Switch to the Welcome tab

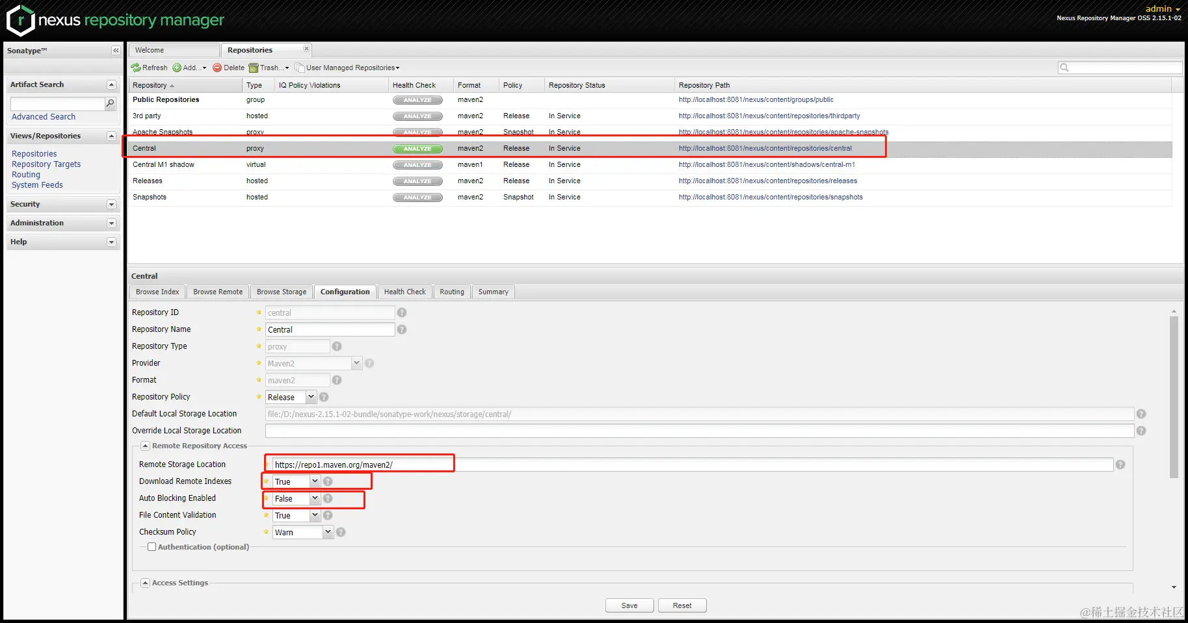(x=174, y=50)
